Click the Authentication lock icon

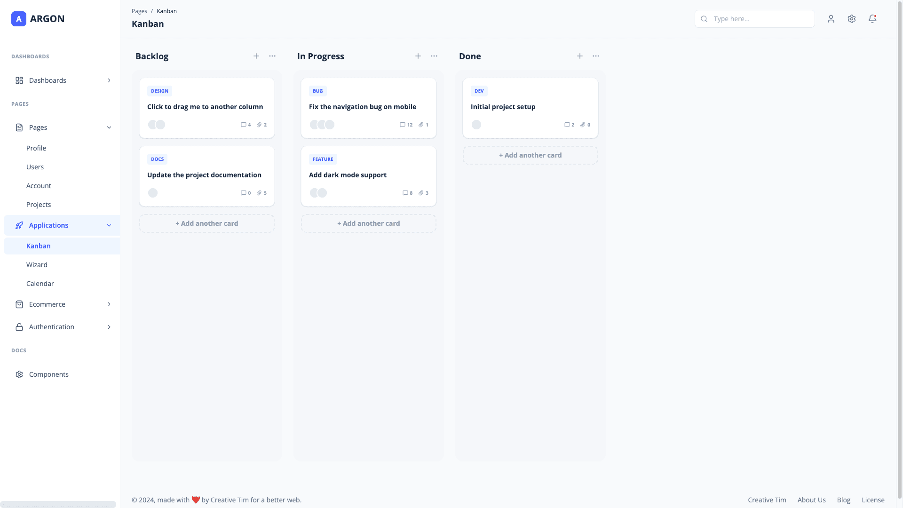tap(19, 327)
